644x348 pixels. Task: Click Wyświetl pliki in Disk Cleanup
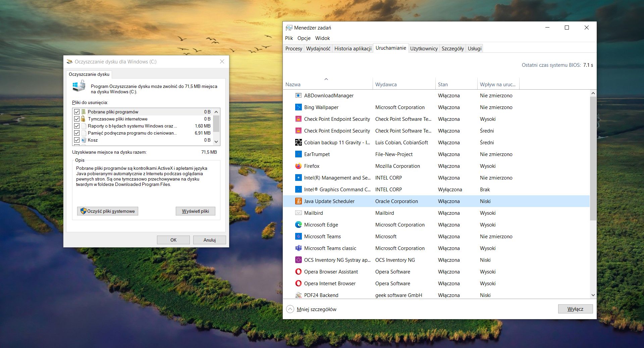coord(196,211)
